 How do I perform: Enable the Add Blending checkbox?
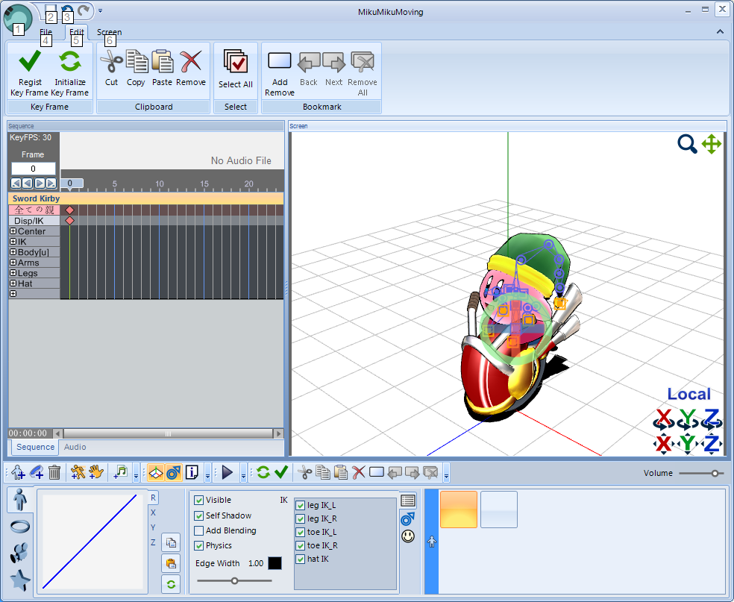199,531
